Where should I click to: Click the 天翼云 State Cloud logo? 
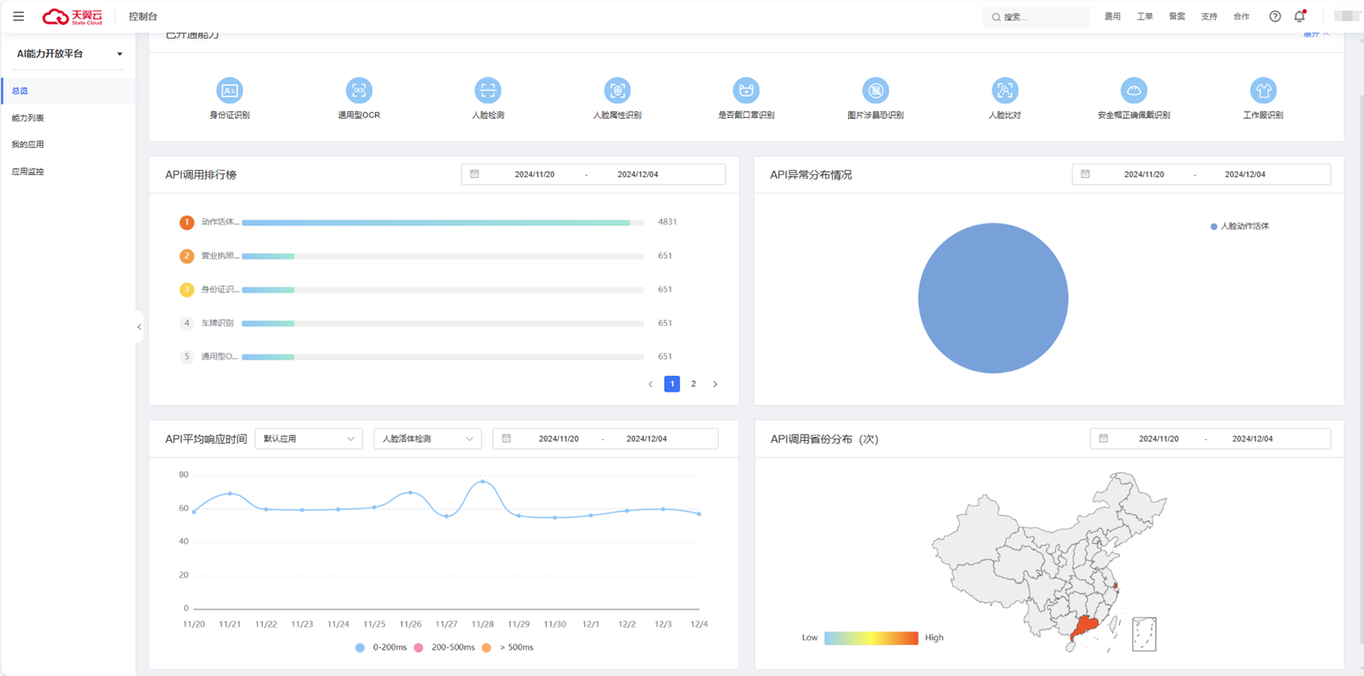pos(73,17)
